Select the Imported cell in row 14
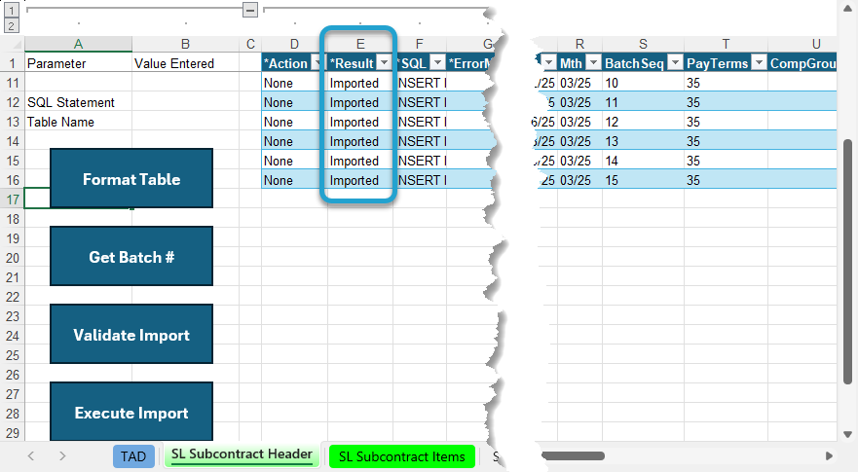Screen dimensions: 858x472 tap(360, 142)
